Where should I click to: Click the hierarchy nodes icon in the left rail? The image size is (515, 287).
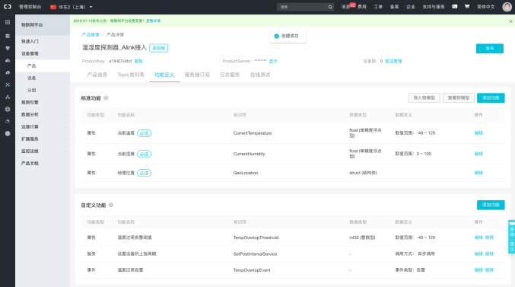tap(8, 97)
